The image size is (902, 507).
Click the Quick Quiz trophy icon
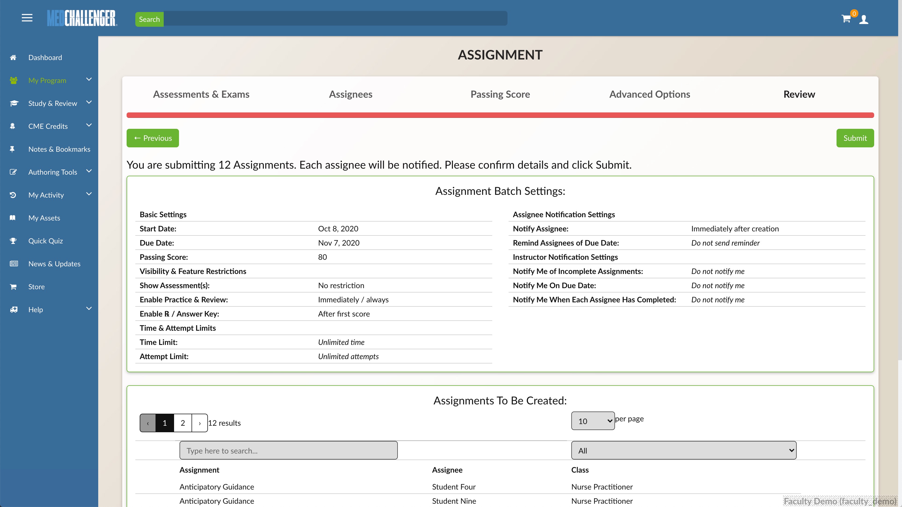point(13,241)
